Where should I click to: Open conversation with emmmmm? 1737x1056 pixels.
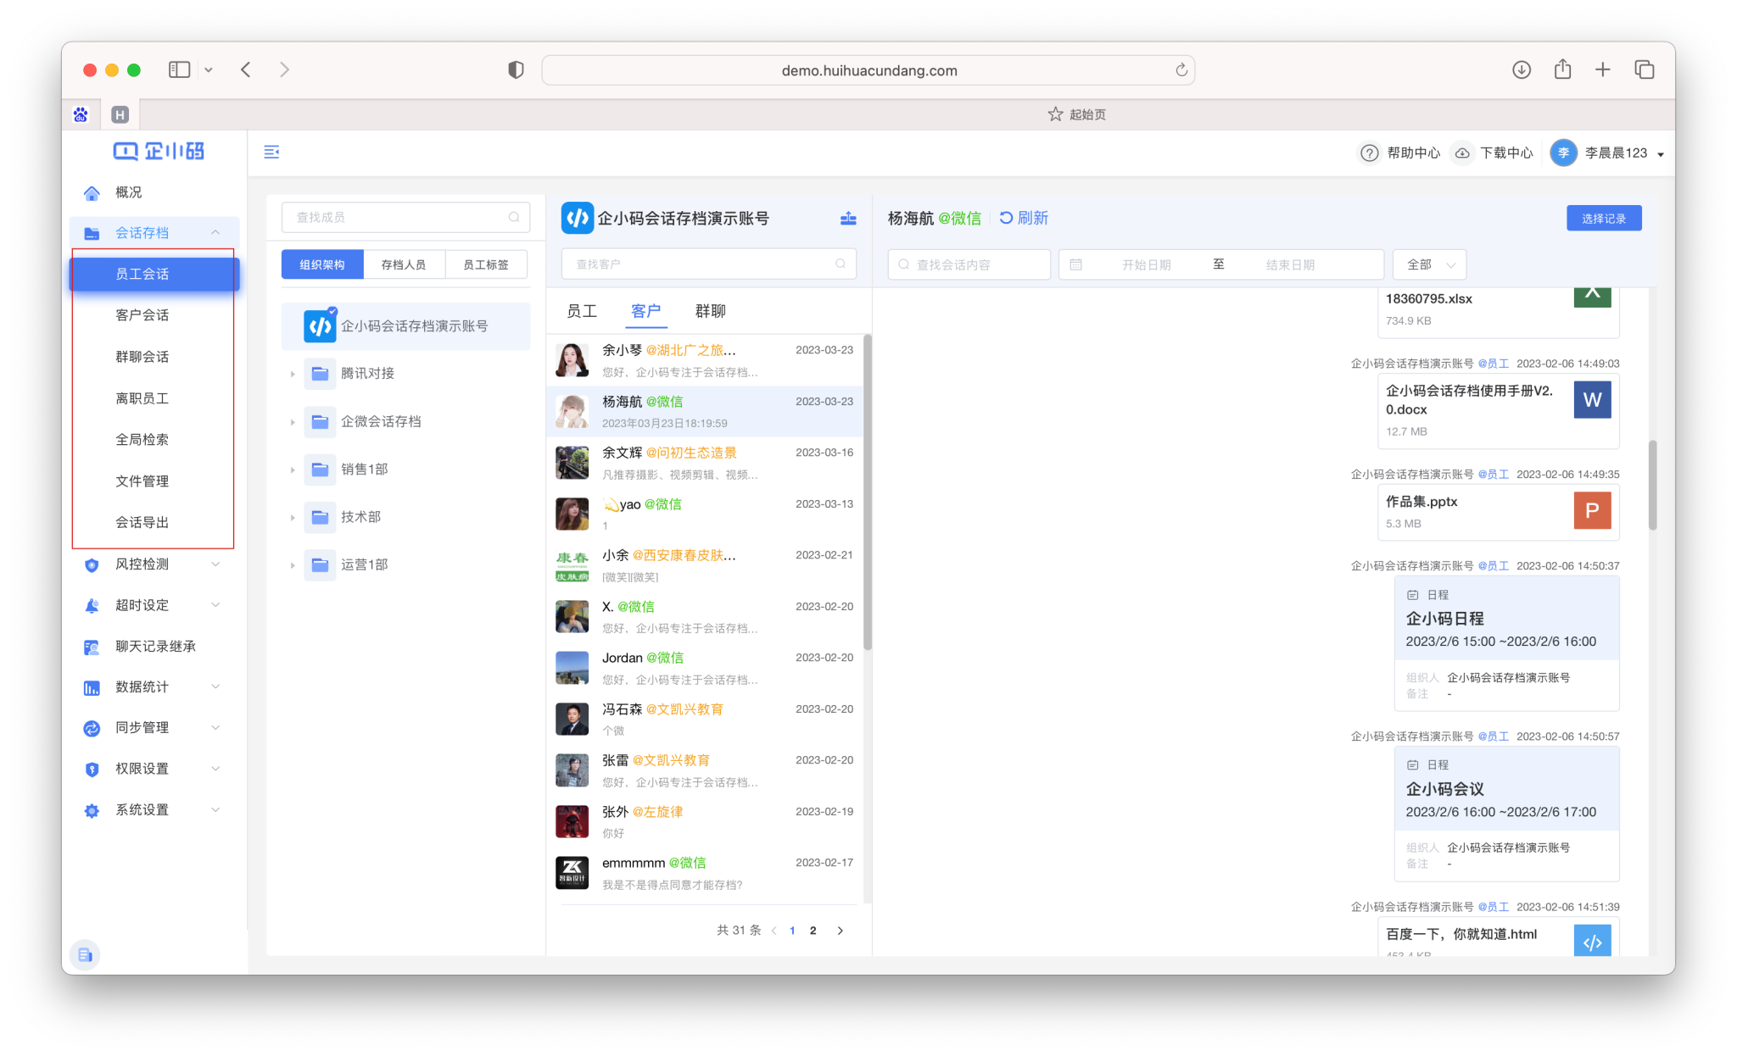click(705, 873)
